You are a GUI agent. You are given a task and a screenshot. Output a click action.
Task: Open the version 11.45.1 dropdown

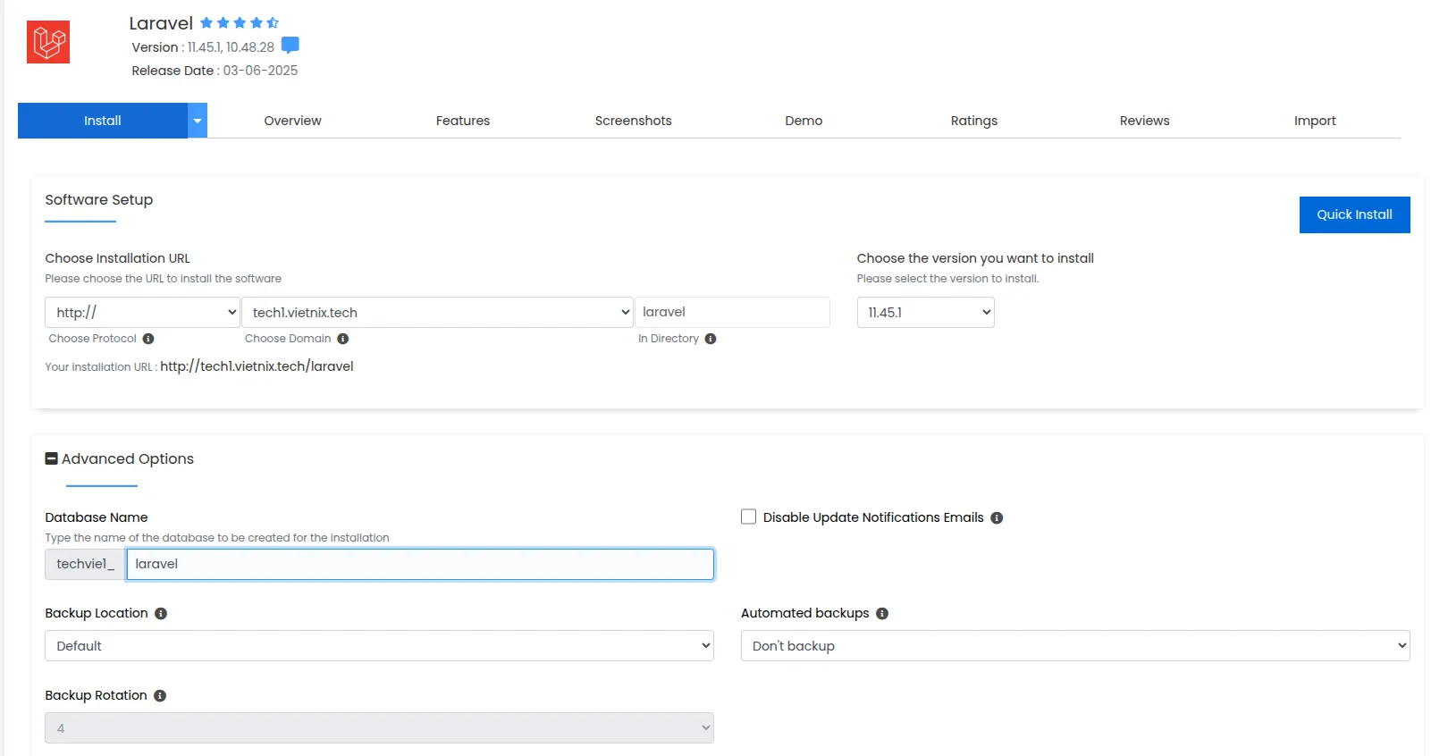926,313
